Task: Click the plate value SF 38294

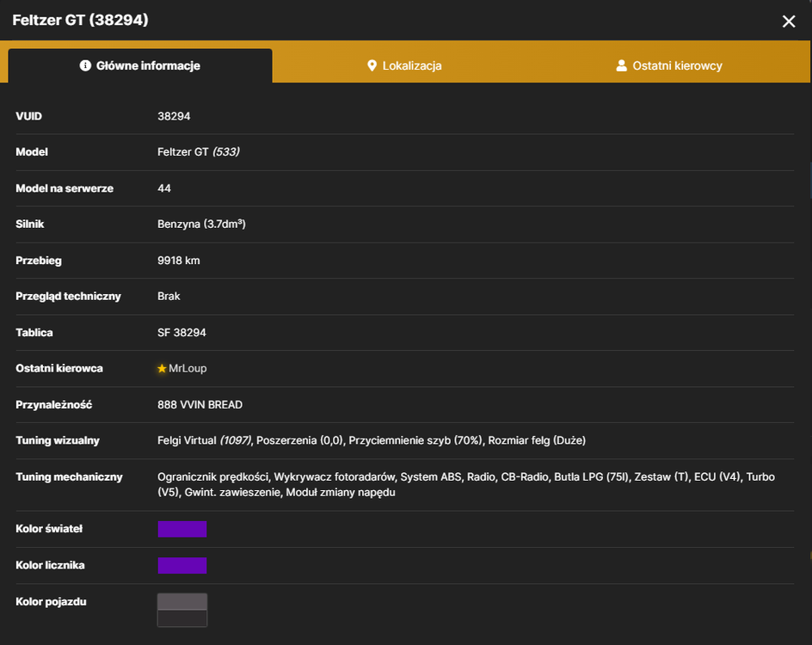Action: click(181, 333)
